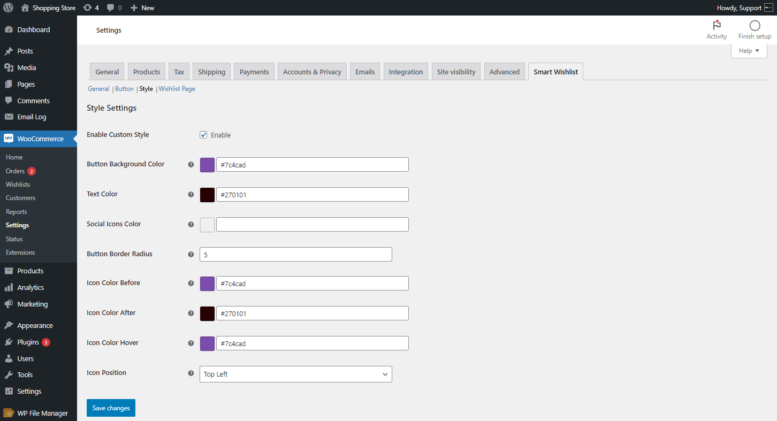
Task: Click help tooltip icon for Icon Position
Action: pos(191,373)
